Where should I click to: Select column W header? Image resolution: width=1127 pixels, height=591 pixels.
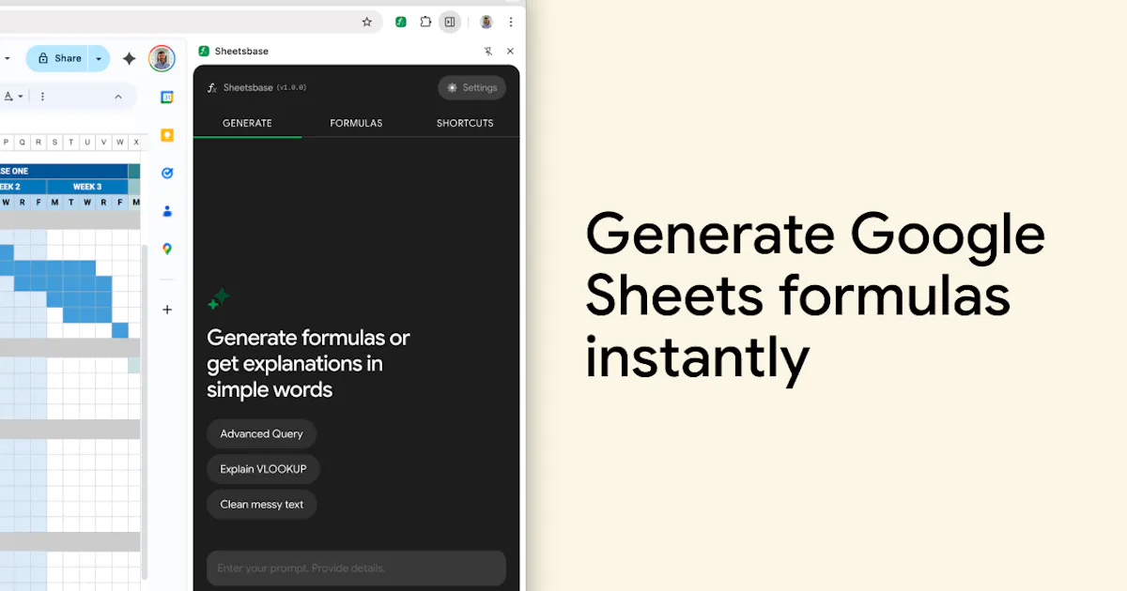click(x=119, y=143)
